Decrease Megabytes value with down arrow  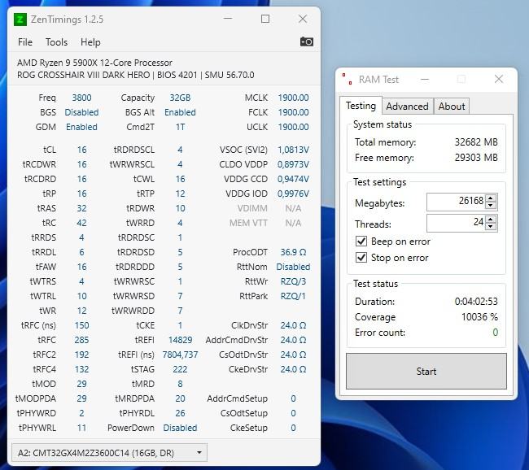click(x=491, y=206)
